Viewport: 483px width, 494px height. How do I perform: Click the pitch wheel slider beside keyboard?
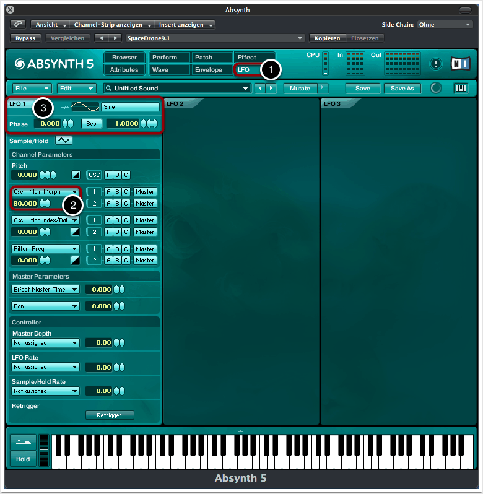coord(43,451)
